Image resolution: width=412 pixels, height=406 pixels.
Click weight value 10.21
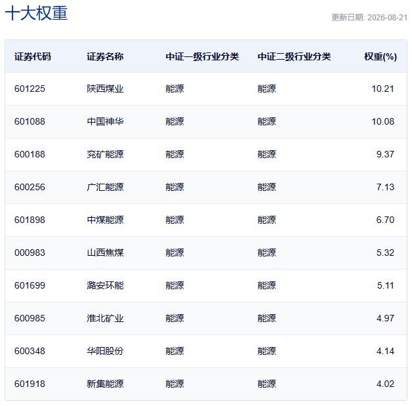(383, 89)
